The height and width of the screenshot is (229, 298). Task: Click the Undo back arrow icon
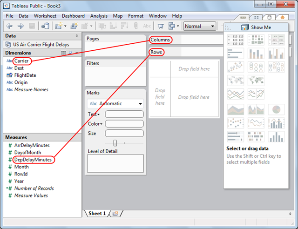pyautogui.click(x=9, y=26)
